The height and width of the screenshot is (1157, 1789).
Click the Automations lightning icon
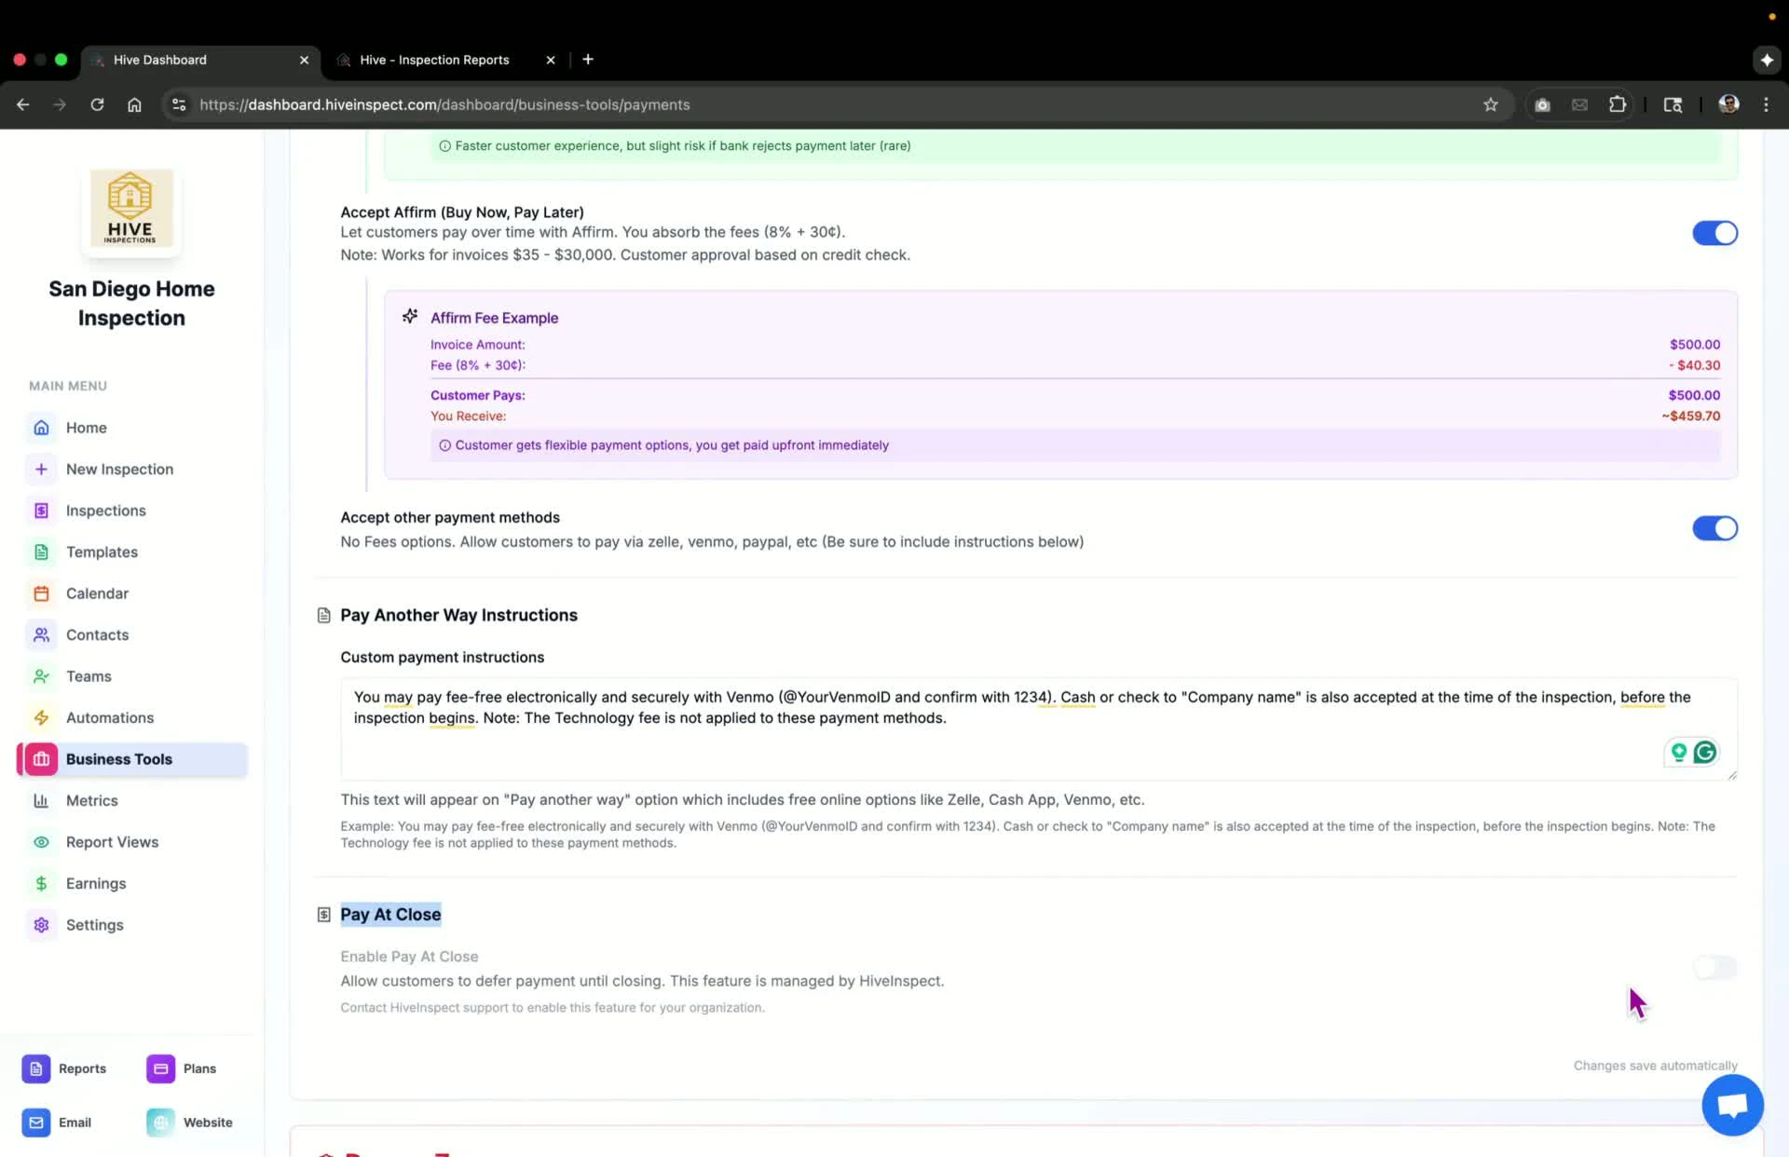pos(41,718)
